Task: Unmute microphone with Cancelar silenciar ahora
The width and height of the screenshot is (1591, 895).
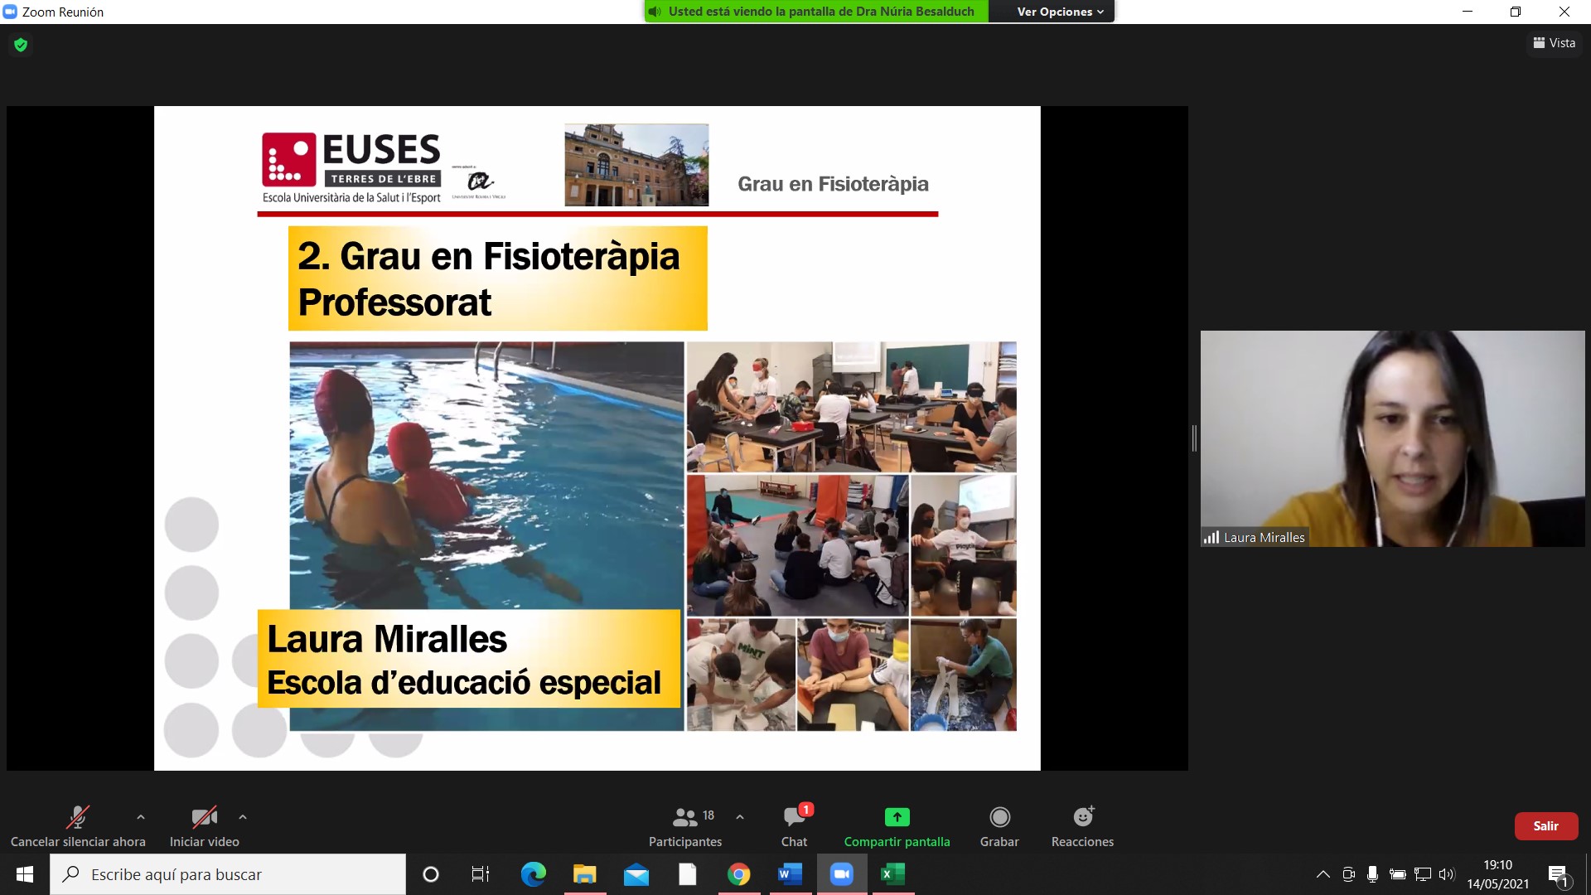Action: (x=78, y=818)
